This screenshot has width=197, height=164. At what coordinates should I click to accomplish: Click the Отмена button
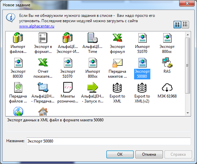[149, 154]
